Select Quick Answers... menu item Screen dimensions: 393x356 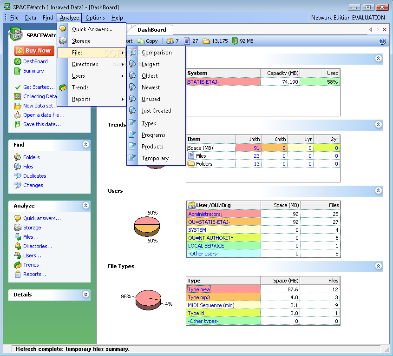[92, 29]
